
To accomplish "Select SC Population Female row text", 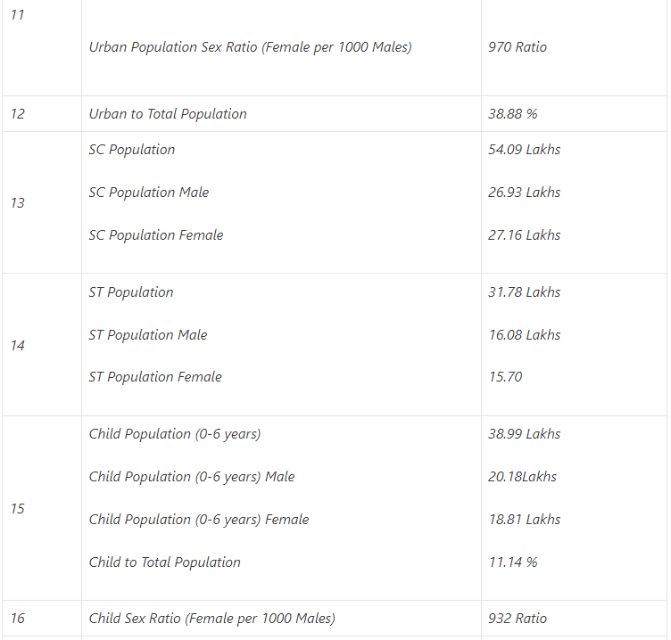I will tap(156, 235).
